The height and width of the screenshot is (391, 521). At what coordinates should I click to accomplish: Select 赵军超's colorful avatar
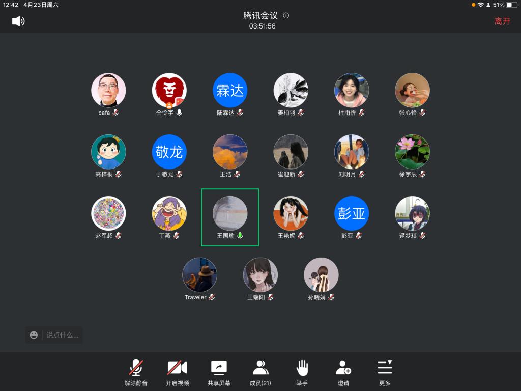pos(108,213)
